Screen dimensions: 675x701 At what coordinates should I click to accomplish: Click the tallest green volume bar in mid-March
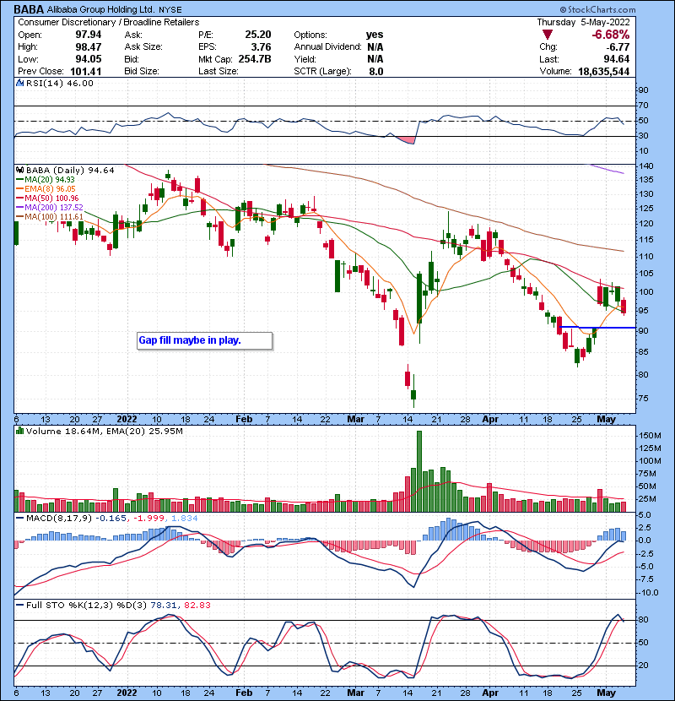pyautogui.click(x=419, y=471)
